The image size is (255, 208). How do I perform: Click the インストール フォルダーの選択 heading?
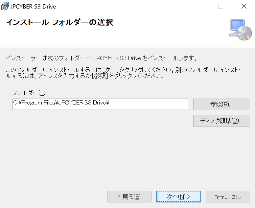pyautogui.click(x=59, y=22)
